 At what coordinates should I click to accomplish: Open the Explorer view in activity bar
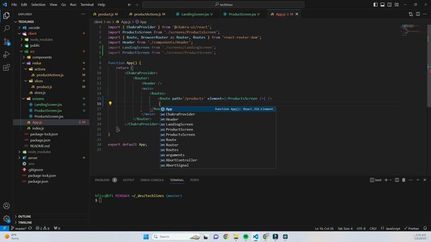click(6, 15)
